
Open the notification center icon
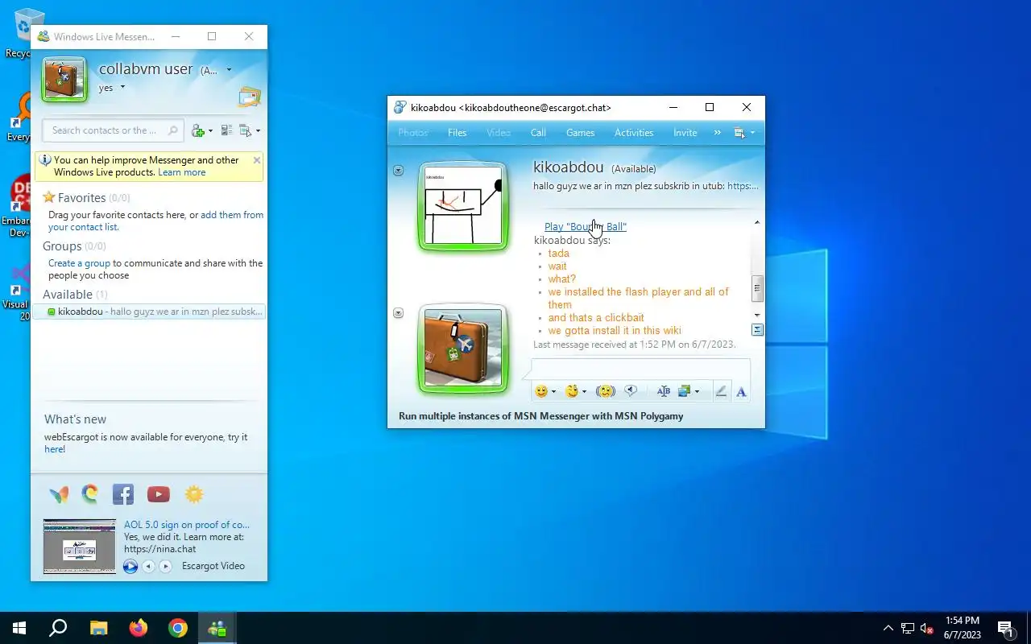1006,628
